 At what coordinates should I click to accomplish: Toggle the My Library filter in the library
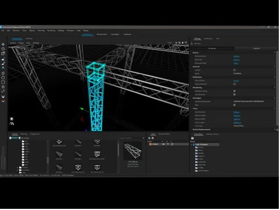tap(24, 138)
